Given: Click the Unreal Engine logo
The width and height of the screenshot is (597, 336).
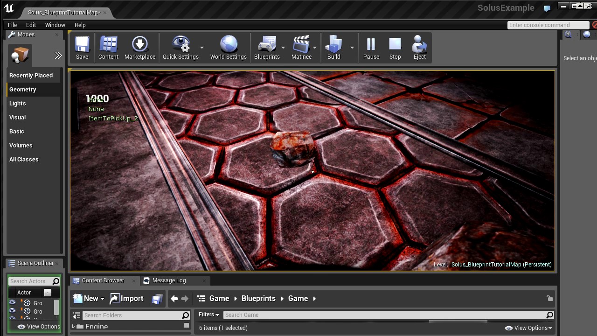Looking at the screenshot, I should [9, 8].
